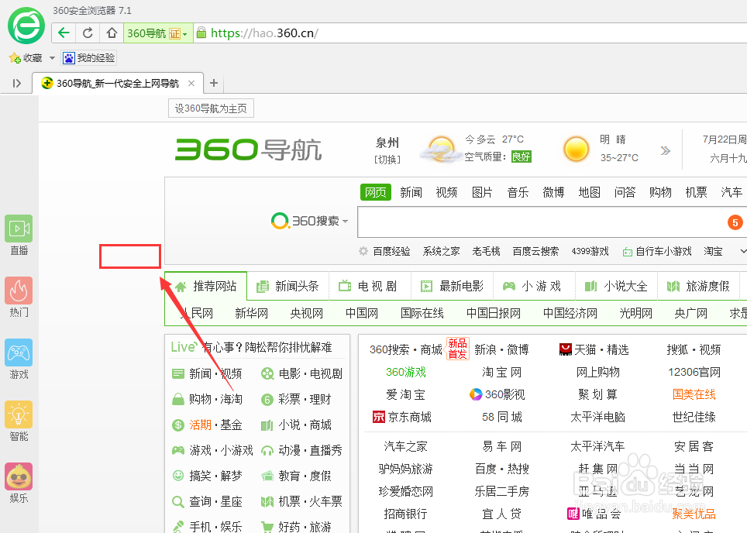Click the address bar URL

pos(264,33)
